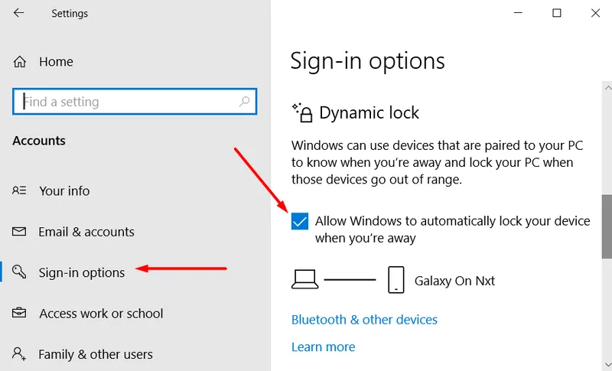Go back with the Settings back arrow
The image size is (612, 371).
[x=18, y=13]
